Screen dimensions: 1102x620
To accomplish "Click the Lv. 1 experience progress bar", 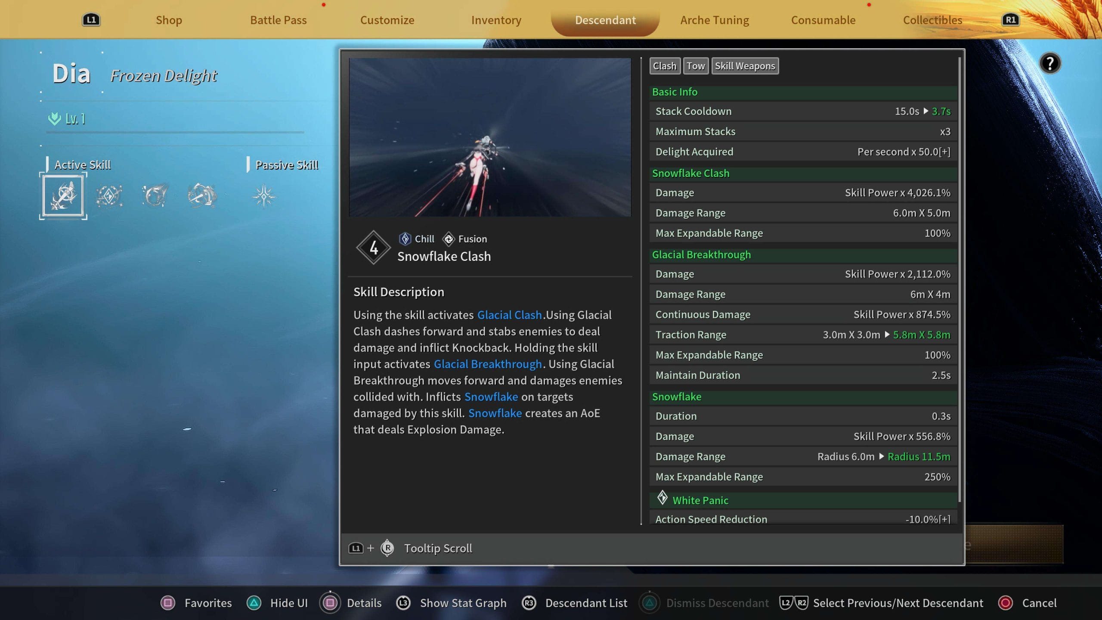I will [175, 133].
